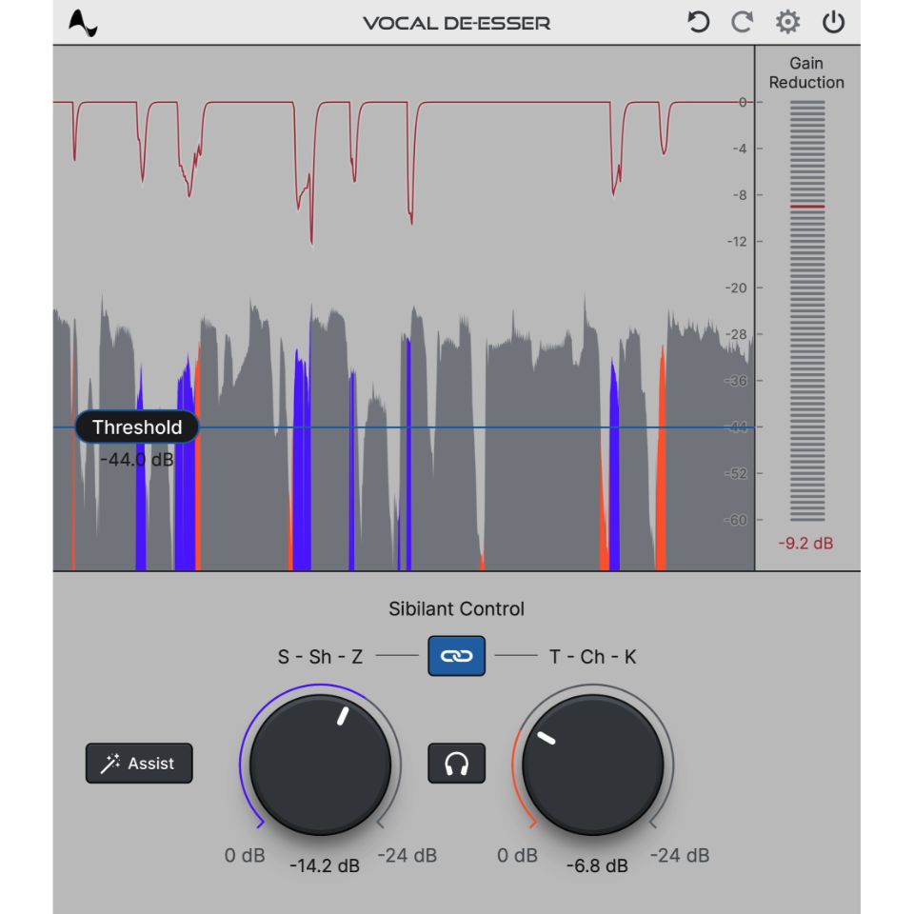Click the Assist button

pyautogui.click(x=139, y=764)
